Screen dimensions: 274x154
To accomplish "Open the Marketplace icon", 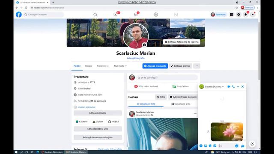I will point(136,15).
